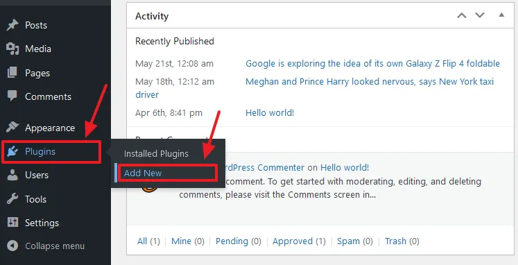Viewport: 518px width, 265px height.
Task: Click the Recently Published heading
Action: pyautogui.click(x=175, y=41)
